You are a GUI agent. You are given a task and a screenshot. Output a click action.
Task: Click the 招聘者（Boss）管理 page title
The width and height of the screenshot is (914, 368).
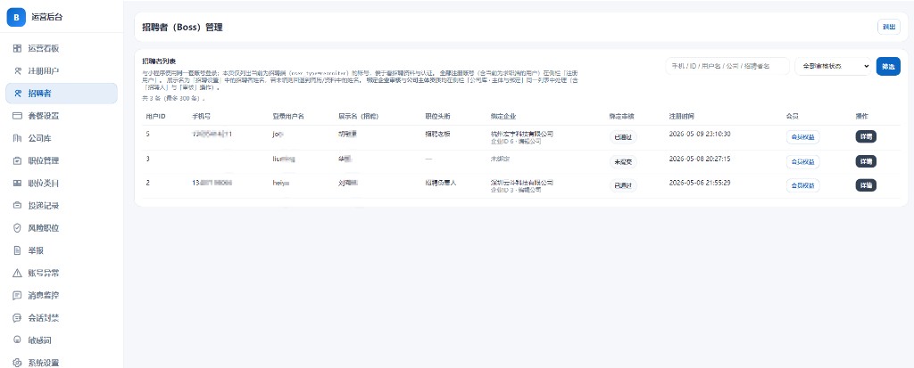pyautogui.click(x=182, y=28)
